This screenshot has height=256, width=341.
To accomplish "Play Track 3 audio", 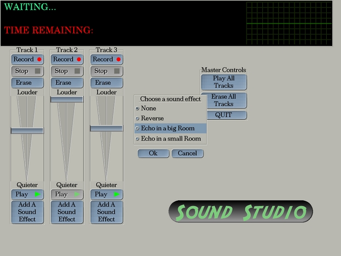I will 106,194.
